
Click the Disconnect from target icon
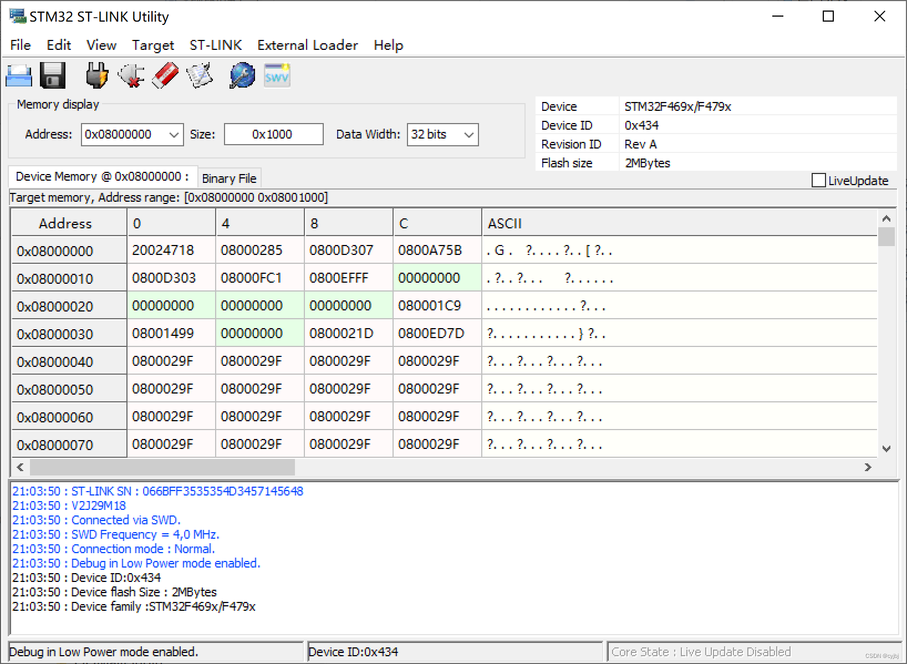tap(131, 75)
